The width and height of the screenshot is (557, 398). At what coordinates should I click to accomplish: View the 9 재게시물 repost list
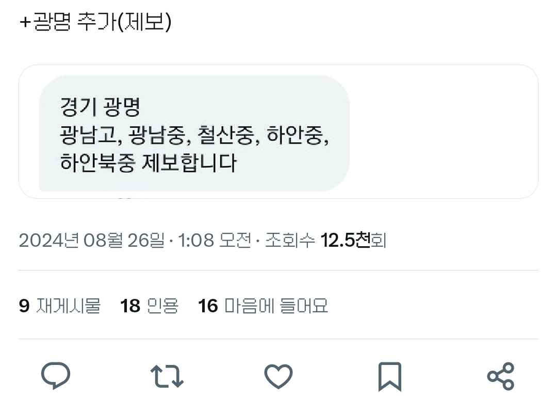60,306
